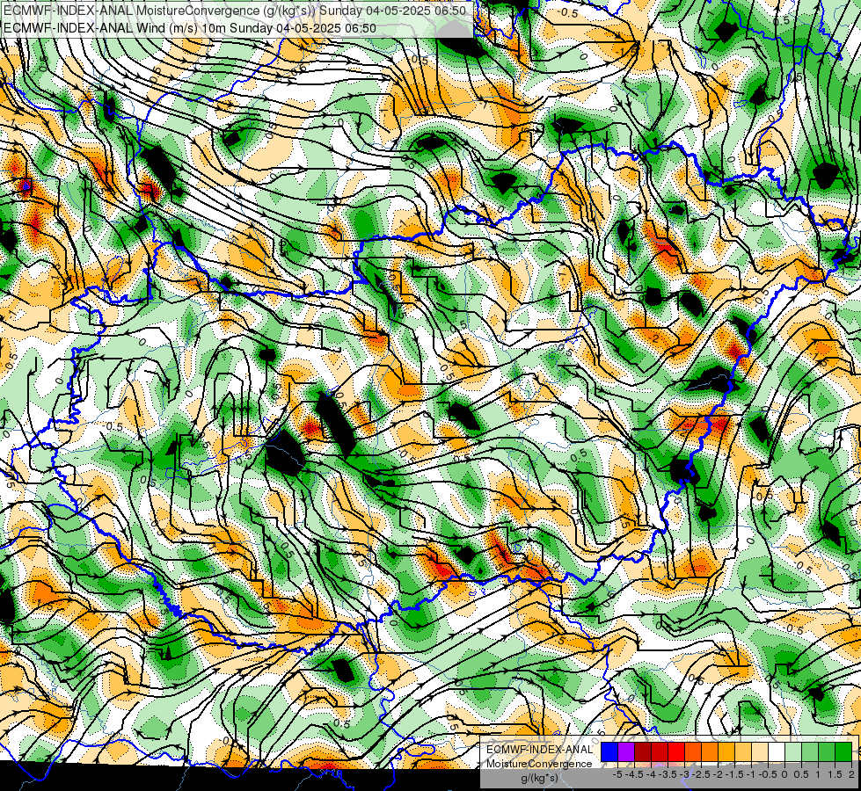The image size is (861, 791).
Task: Click the -1.5 legend tick label
Action: pos(734,774)
